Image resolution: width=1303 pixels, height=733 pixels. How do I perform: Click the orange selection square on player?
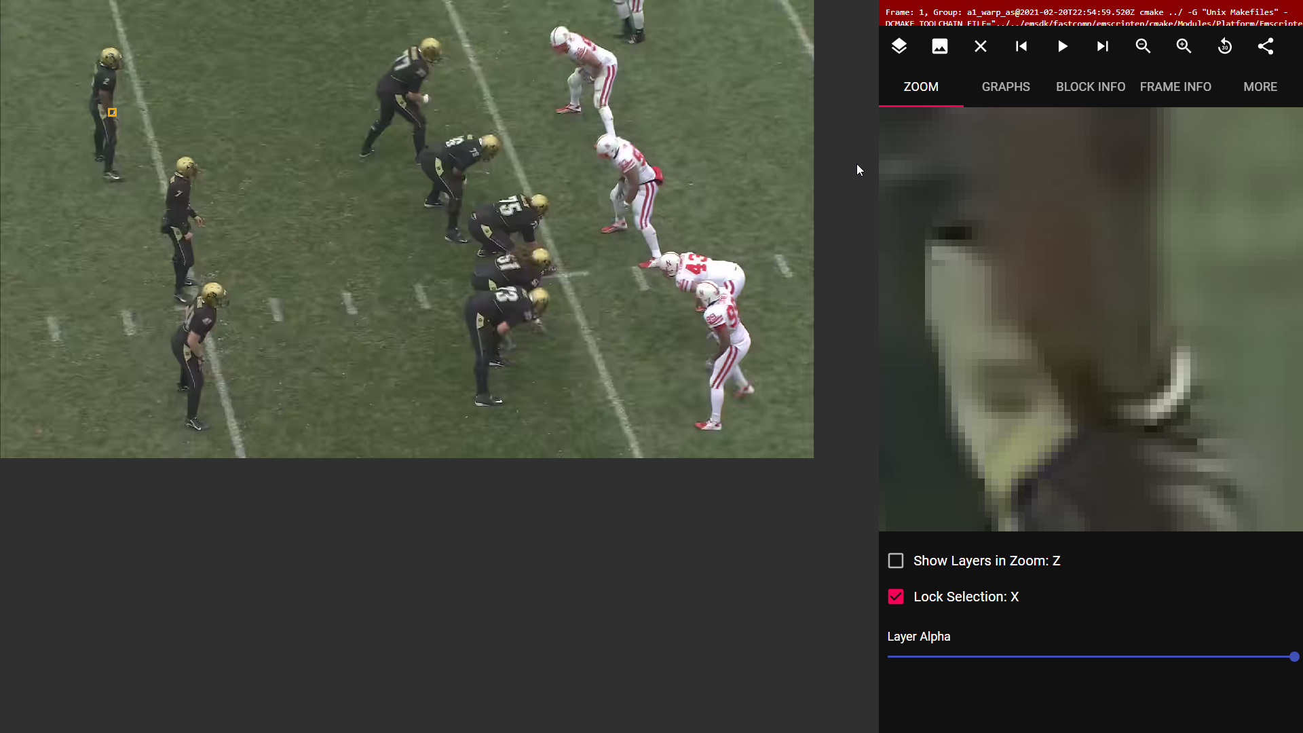tap(112, 113)
